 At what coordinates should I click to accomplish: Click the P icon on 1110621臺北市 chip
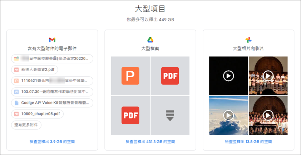pos(16,81)
